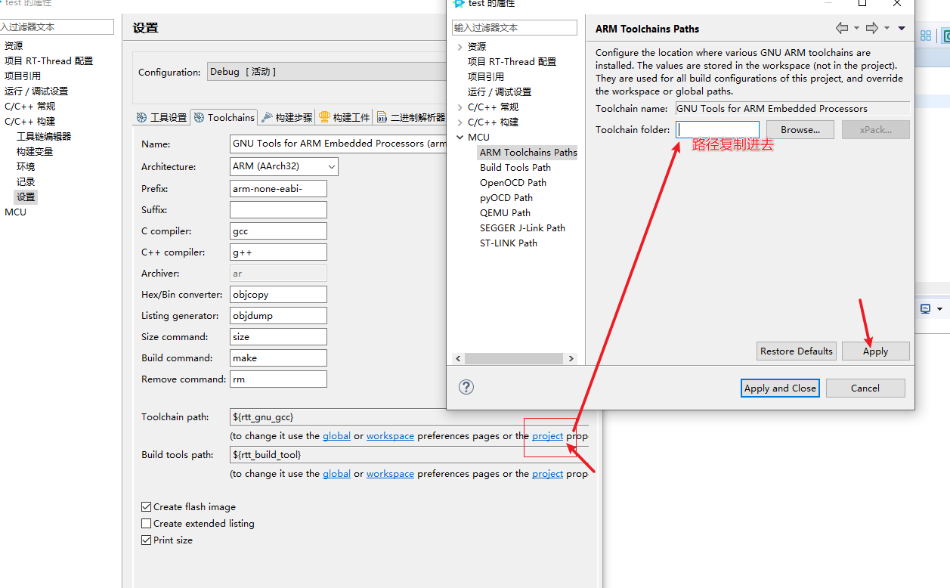
Task: Click the workspace link under Build tools path
Action: tap(390, 474)
